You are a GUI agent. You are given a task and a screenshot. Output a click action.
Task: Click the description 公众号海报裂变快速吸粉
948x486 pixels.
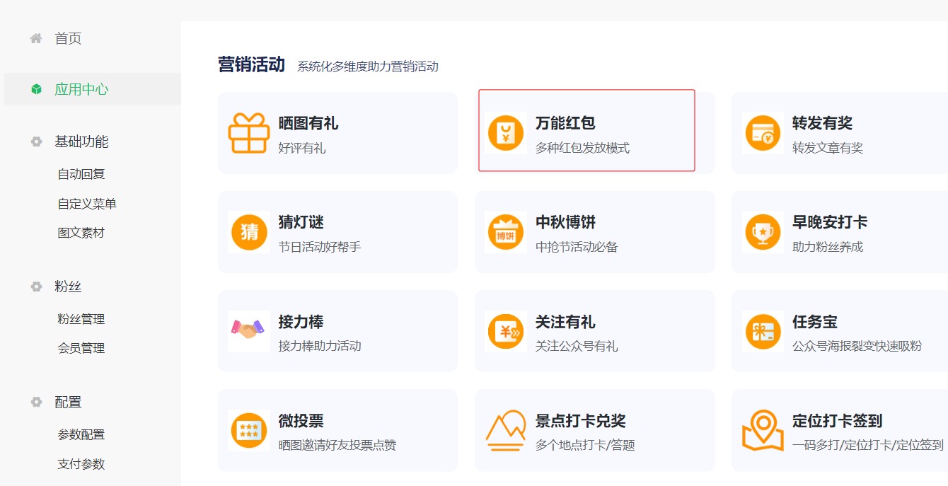pyautogui.click(x=857, y=346)
